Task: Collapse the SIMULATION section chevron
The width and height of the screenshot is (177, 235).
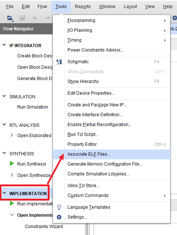Action: point(4,96)
